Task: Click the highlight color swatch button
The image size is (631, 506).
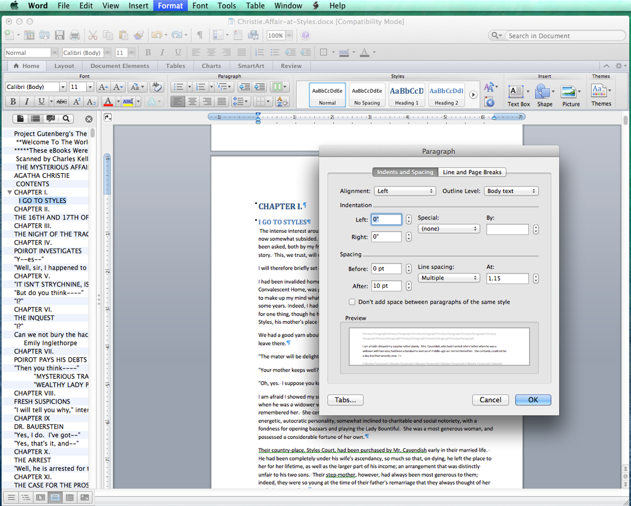Action: [128, 102]
